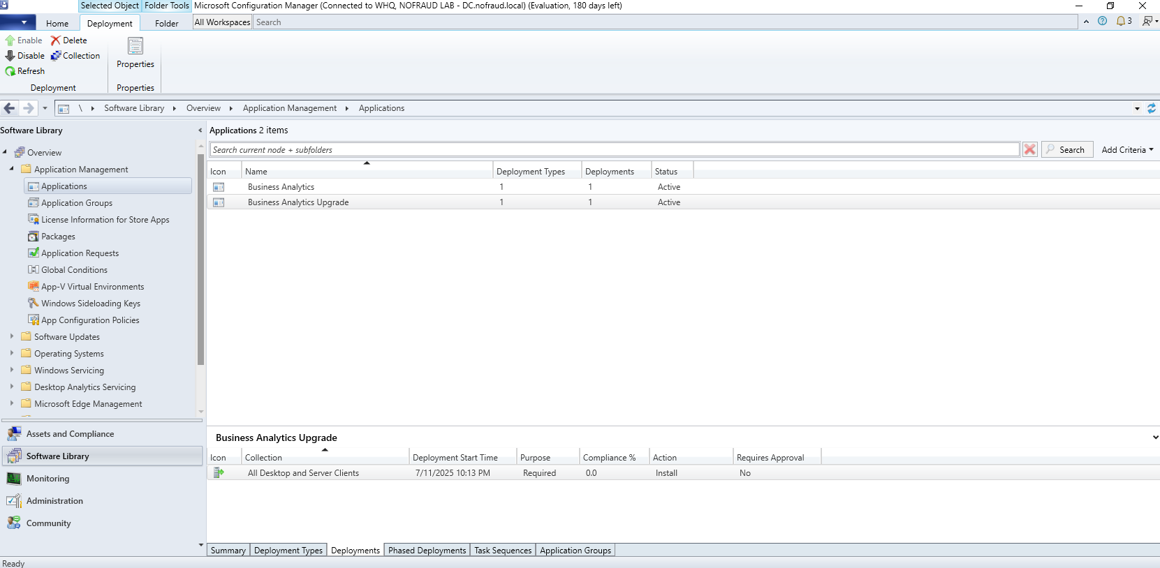Open the Home ribbon tab
The width and height of the screenshot is (1160, 568).
click(x=57, y=23)
